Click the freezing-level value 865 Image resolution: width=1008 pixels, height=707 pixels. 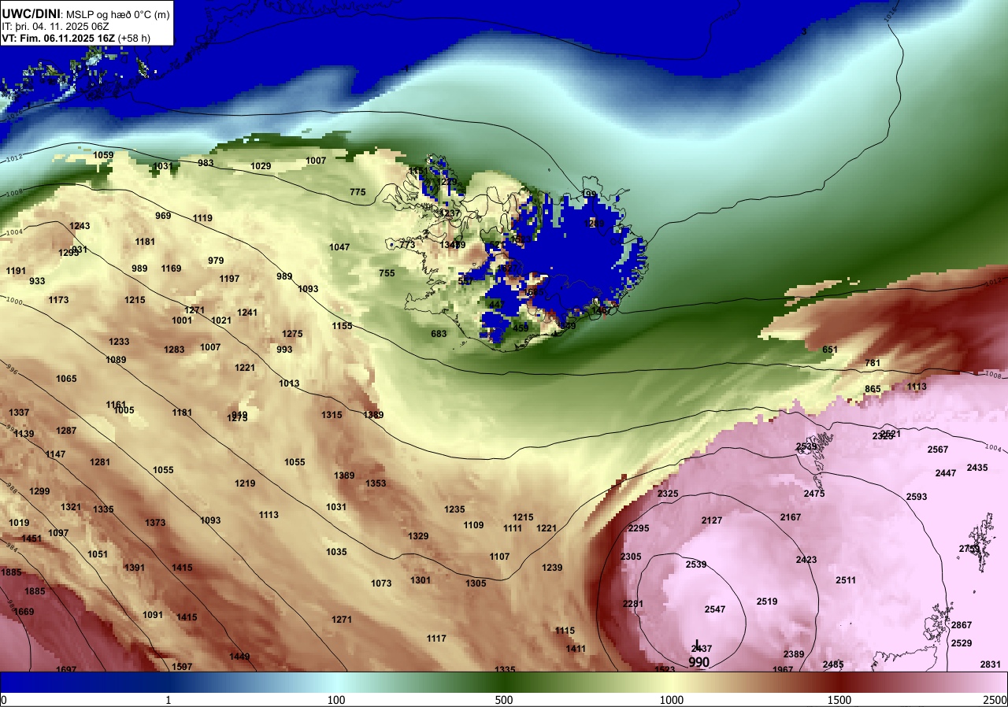click(873, 389)
